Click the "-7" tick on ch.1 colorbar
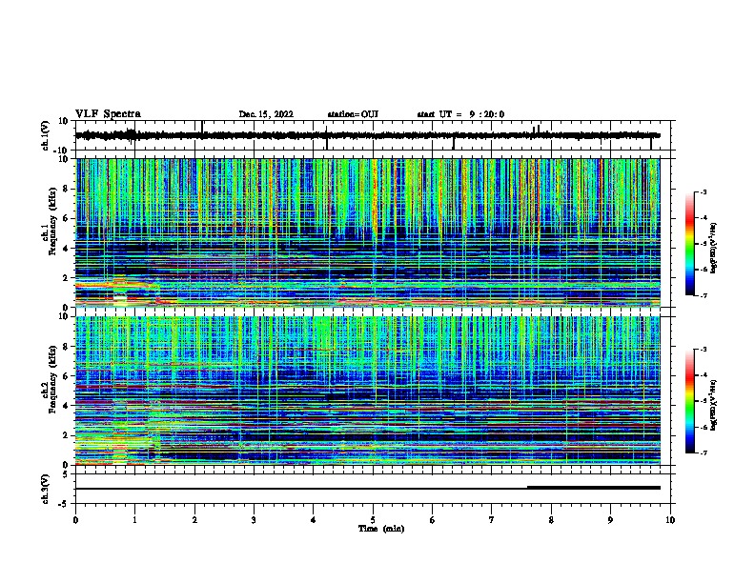Image resolution: width=755 pixels, height=583 pixels. [703, 295]
